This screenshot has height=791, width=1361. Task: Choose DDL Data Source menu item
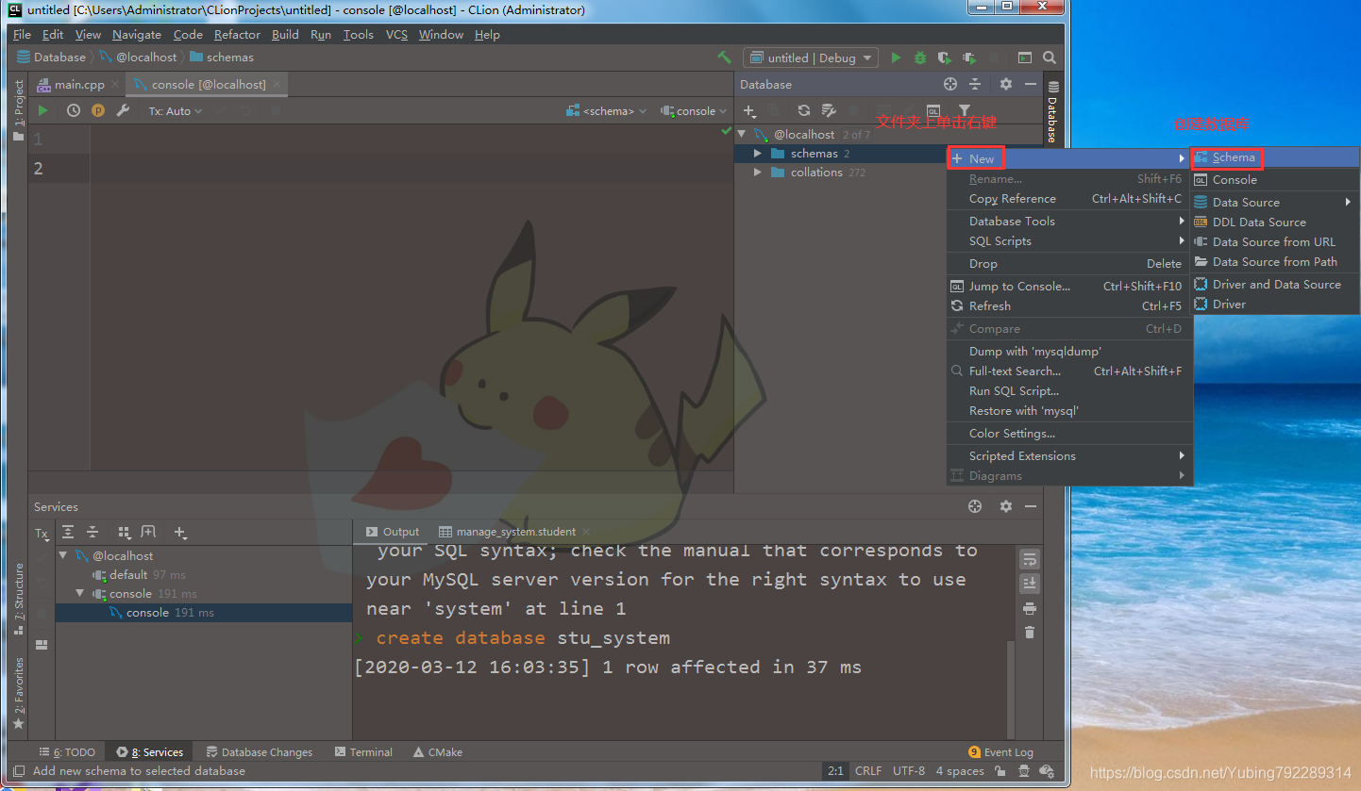click(1276, 222)
